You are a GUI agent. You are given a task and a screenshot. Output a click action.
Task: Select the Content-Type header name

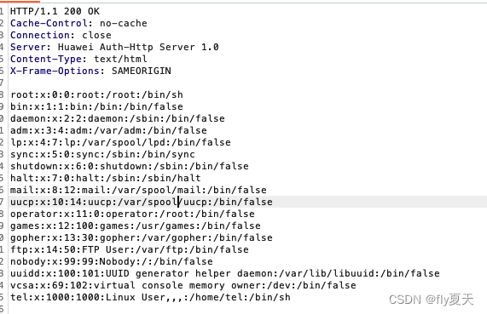pos(46,59)
